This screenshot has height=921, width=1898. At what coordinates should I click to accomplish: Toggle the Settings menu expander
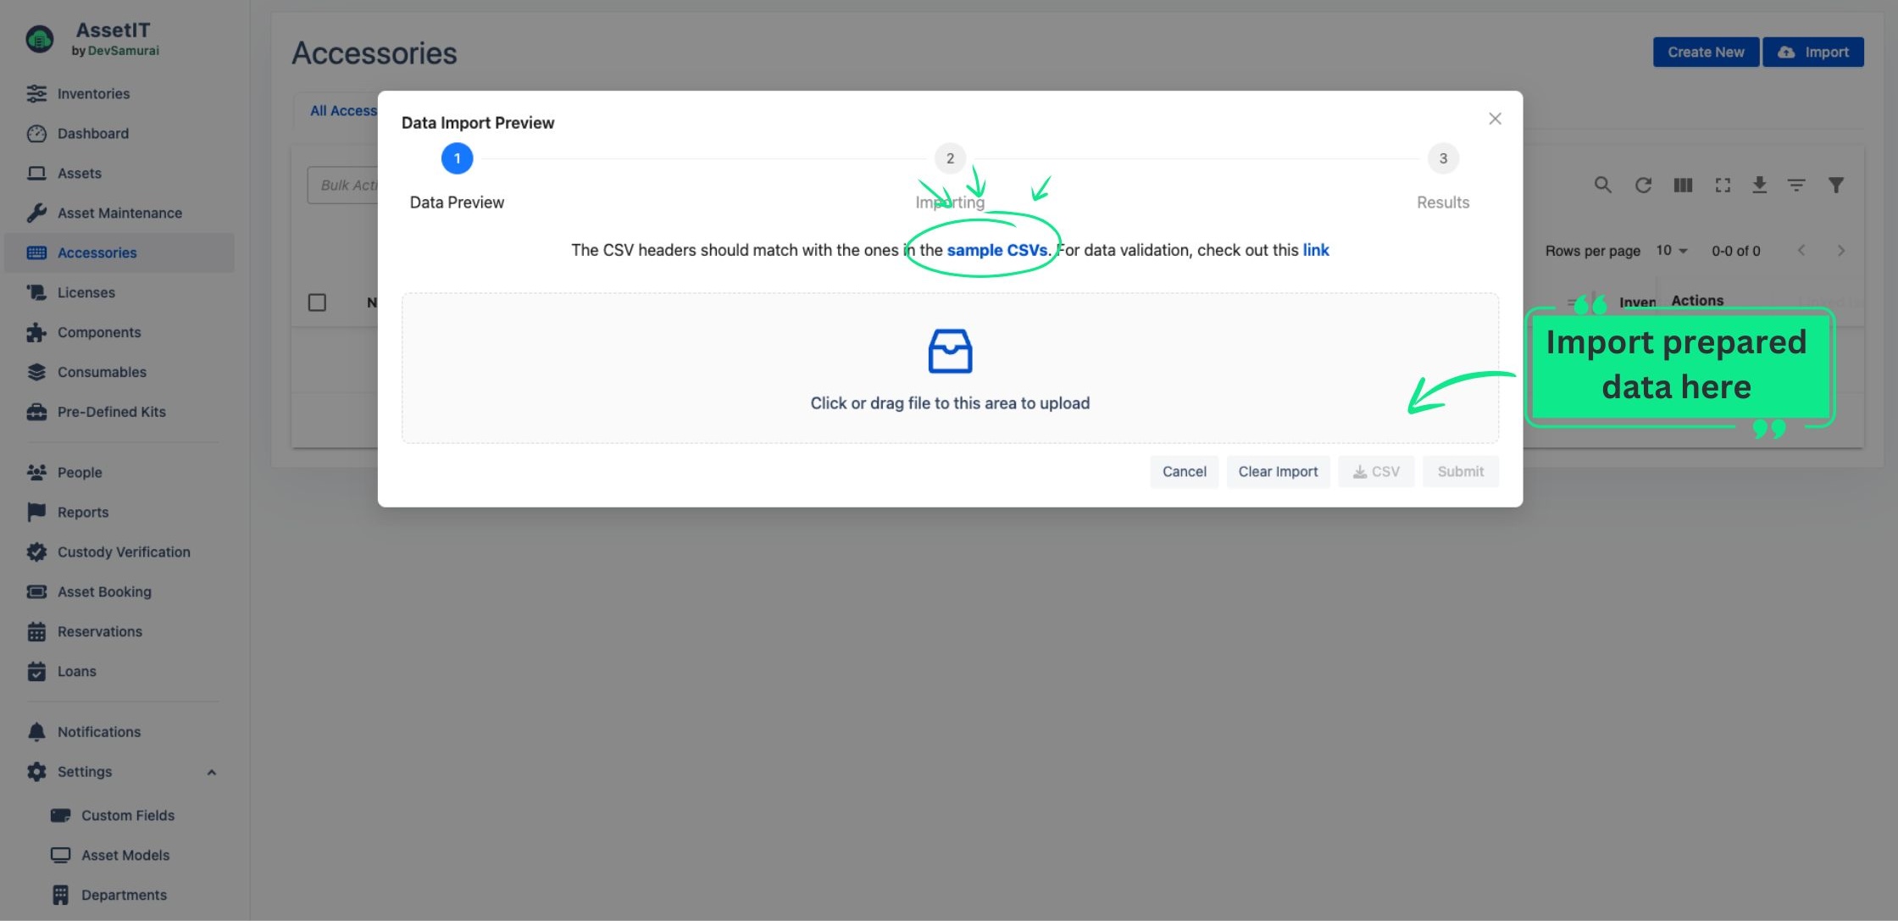[x=211, y=772]
